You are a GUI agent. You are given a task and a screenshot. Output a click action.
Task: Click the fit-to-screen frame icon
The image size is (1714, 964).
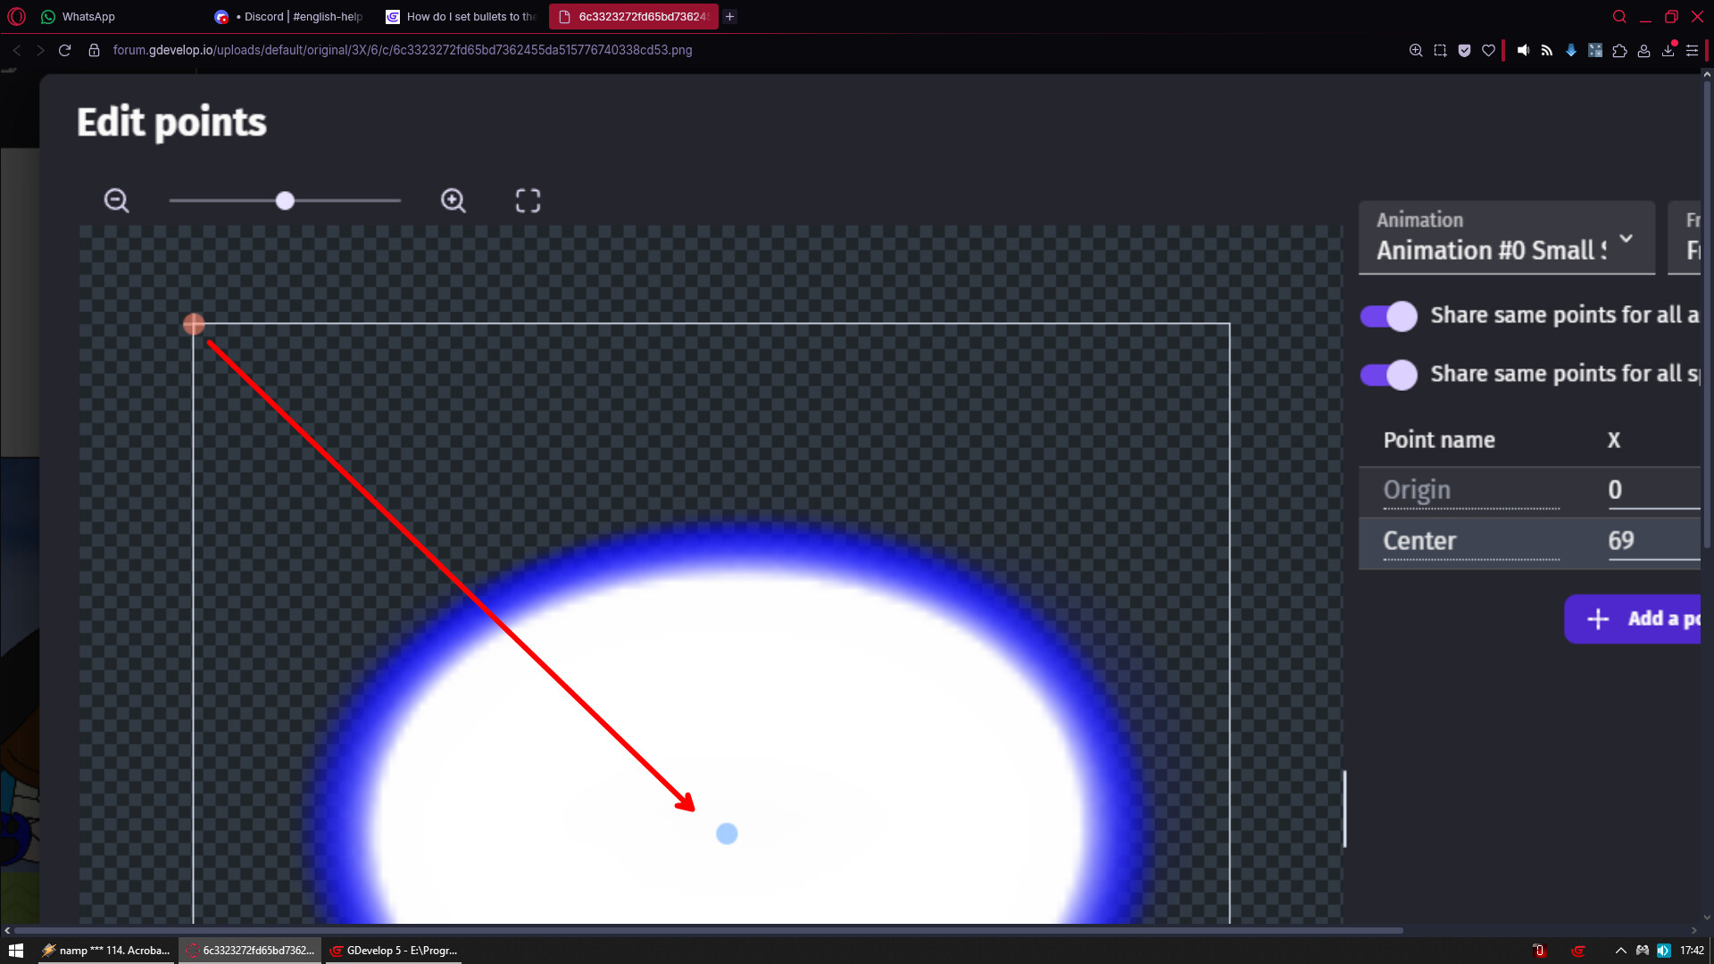[528, 201]
